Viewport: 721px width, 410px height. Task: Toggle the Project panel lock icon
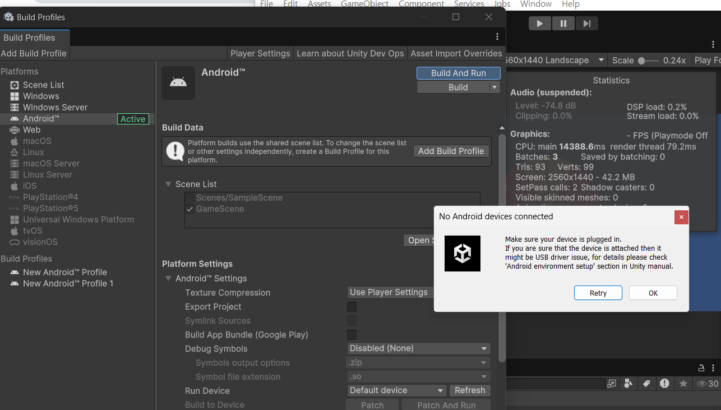click(701, 368)
